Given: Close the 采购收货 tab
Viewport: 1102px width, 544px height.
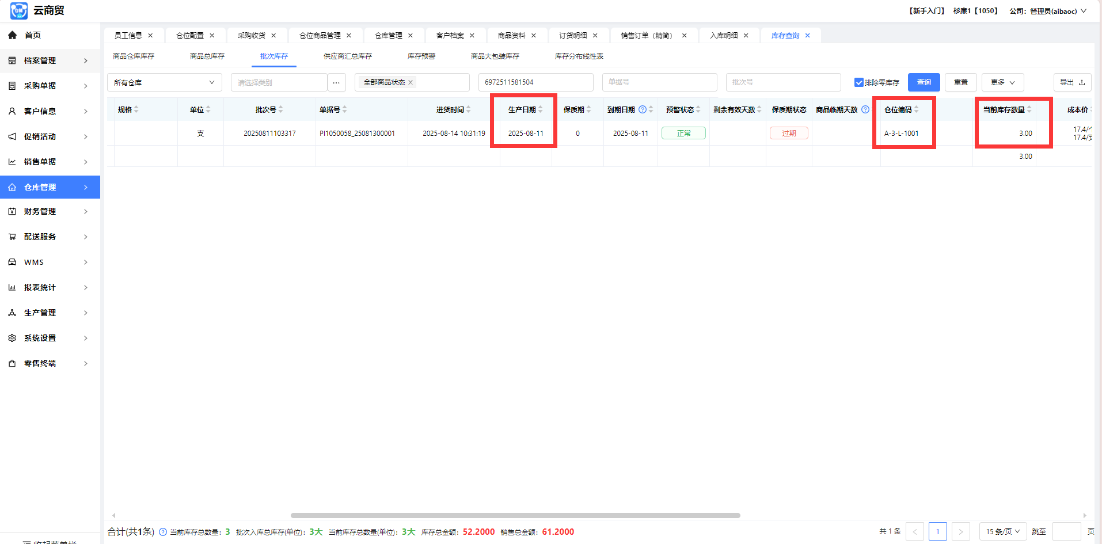Looking at the screenshot, I should pos(273,36).
